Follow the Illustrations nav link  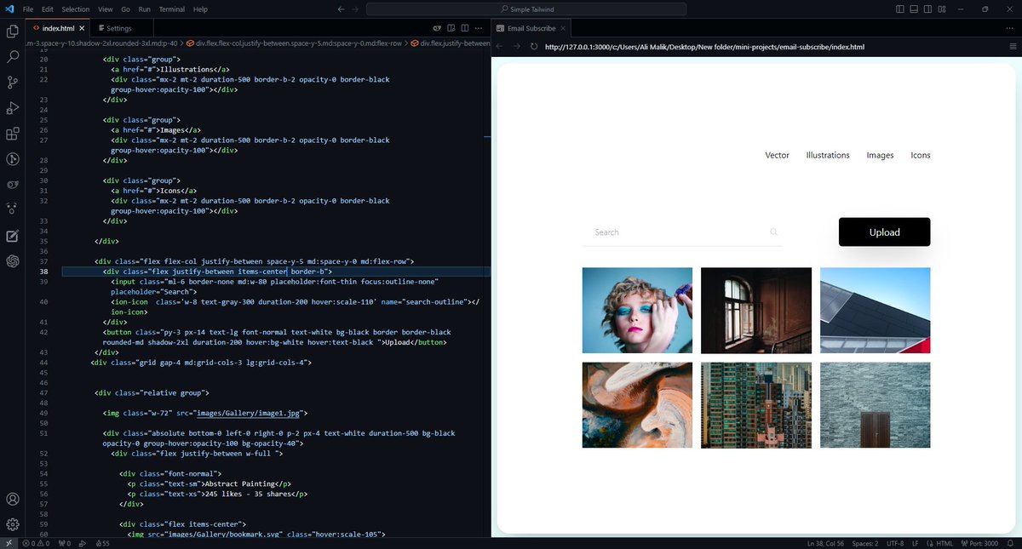828,155
